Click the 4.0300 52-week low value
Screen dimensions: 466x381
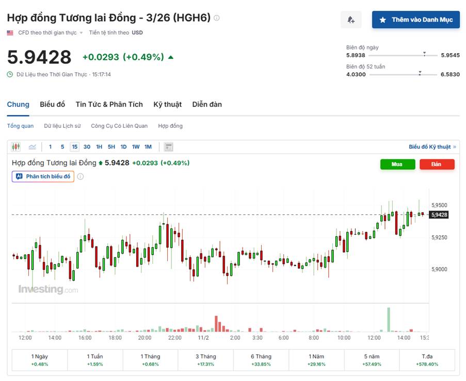pos(356,74)
